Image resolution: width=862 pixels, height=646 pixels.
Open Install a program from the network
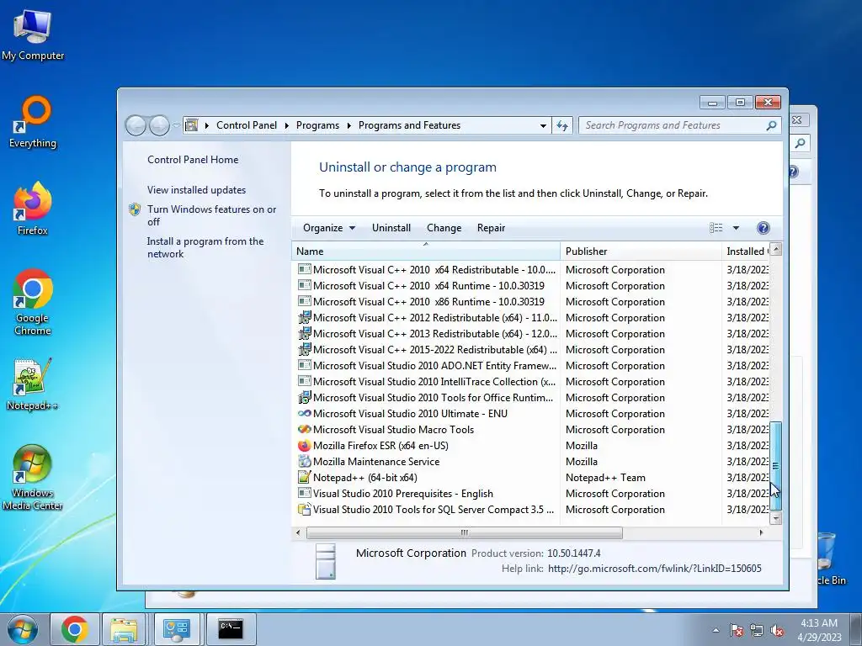[205, 248]
